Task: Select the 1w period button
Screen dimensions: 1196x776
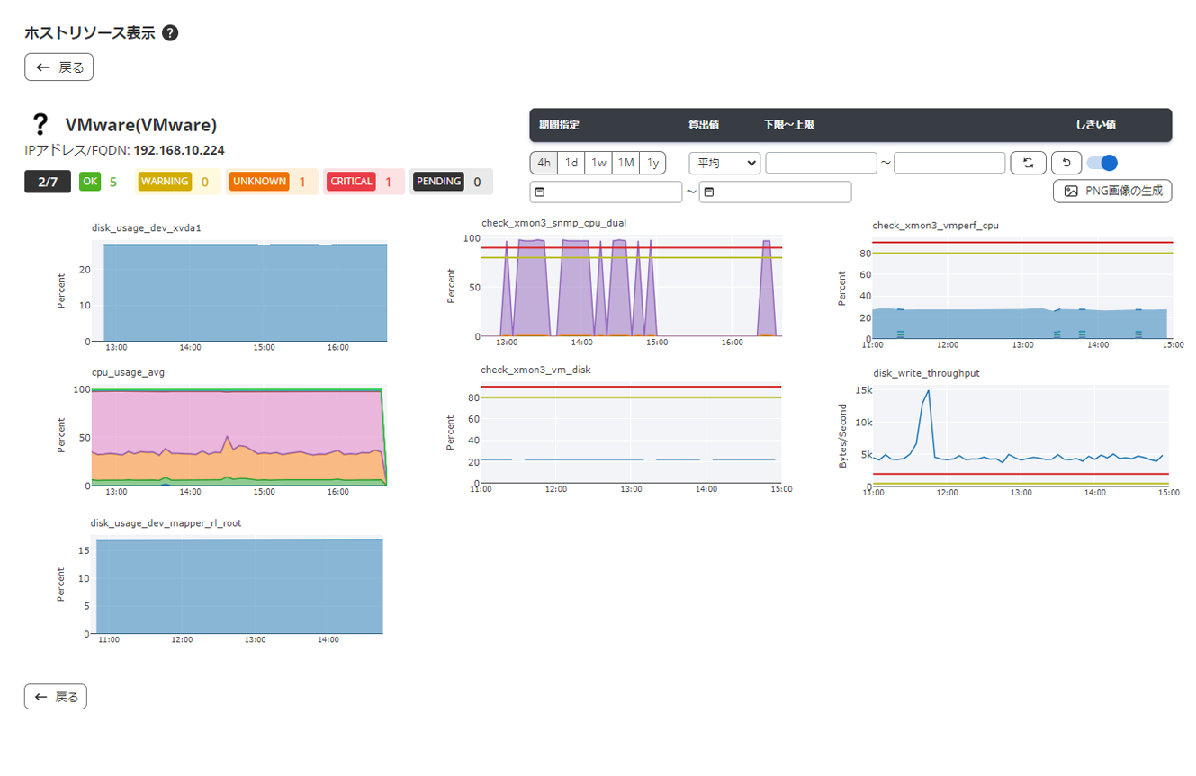Action: click(598, 163)
